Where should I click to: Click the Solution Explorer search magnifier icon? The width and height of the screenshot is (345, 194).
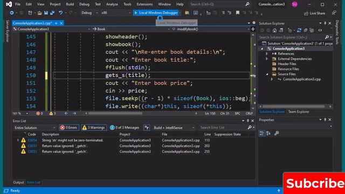(327, 37)
